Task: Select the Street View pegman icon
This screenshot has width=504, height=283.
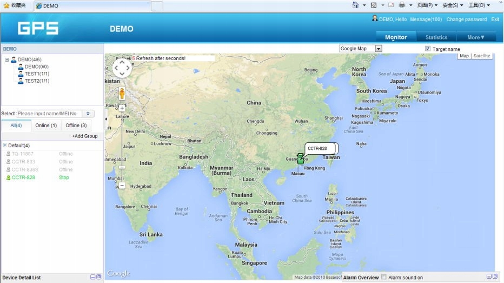Action: click(x=122, y=94)
